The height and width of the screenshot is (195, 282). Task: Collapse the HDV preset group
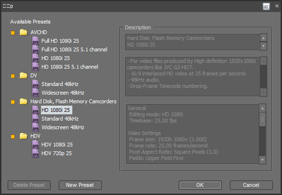[x=13, y=136]
